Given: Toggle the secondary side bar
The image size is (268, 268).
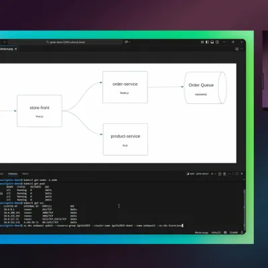Looking at the screenshot, I should [x=217, y=42].
